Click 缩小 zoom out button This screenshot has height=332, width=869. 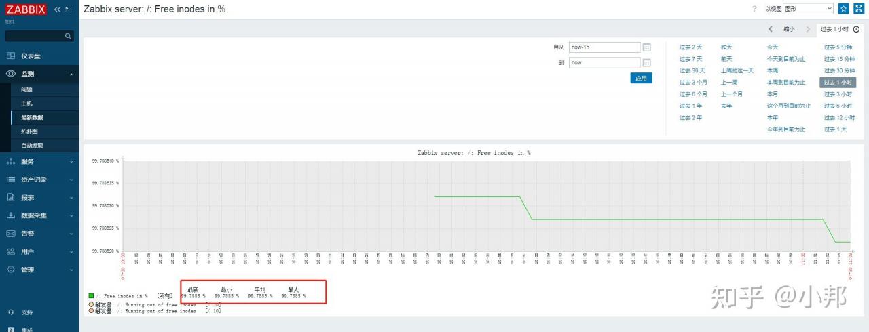pyautogui.click(x=789, y=29)
